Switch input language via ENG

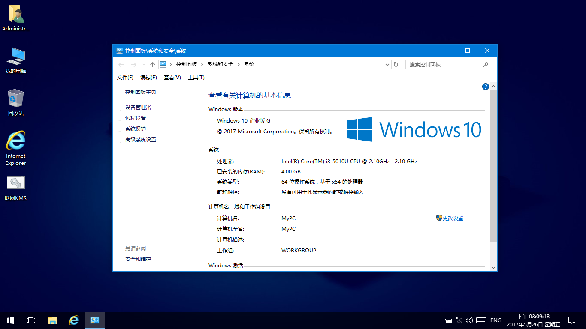[x=496, y=320]
